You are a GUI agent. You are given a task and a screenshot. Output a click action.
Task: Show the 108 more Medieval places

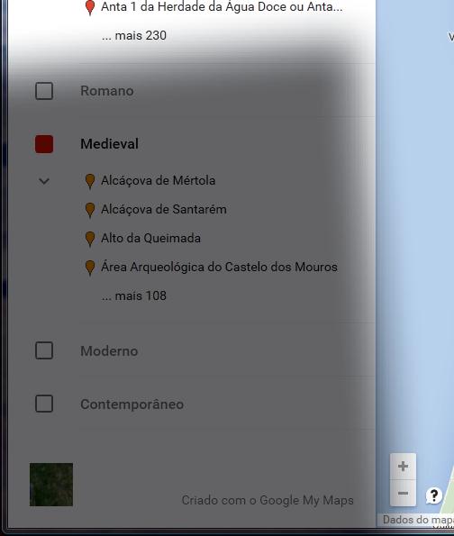click(x=134, y=295)
